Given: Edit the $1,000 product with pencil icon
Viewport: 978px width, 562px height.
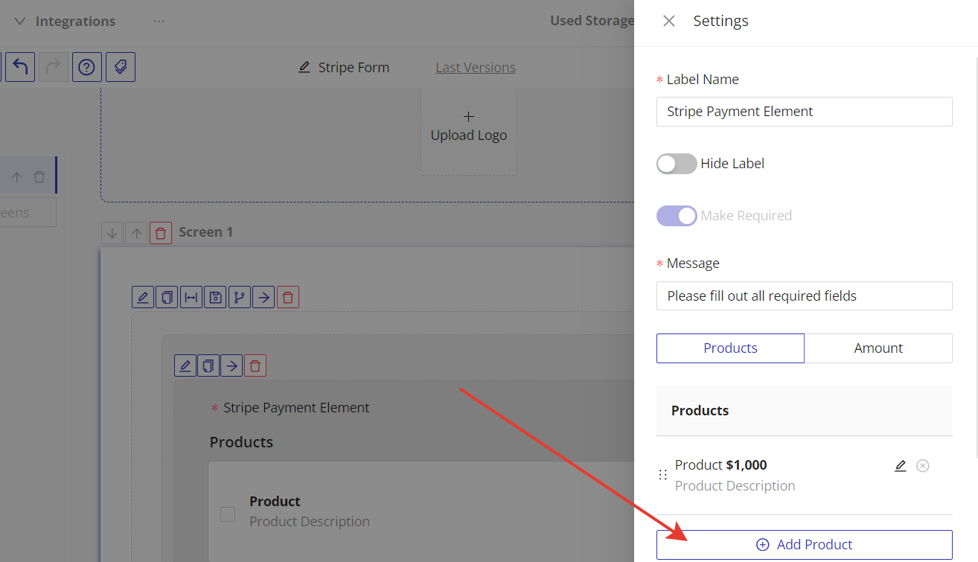Looking at the screenshot, I should 900,466.
